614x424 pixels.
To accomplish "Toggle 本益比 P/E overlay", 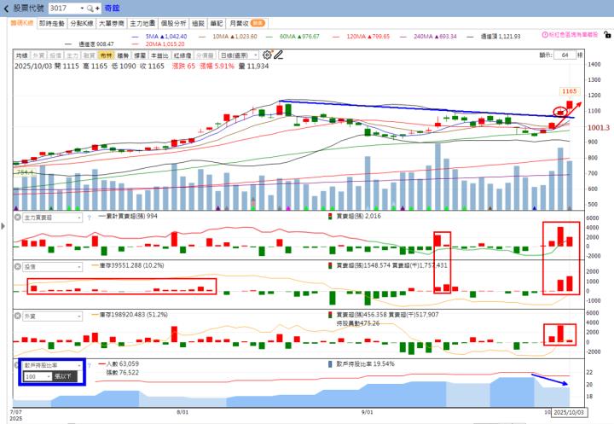I will 159,55.
